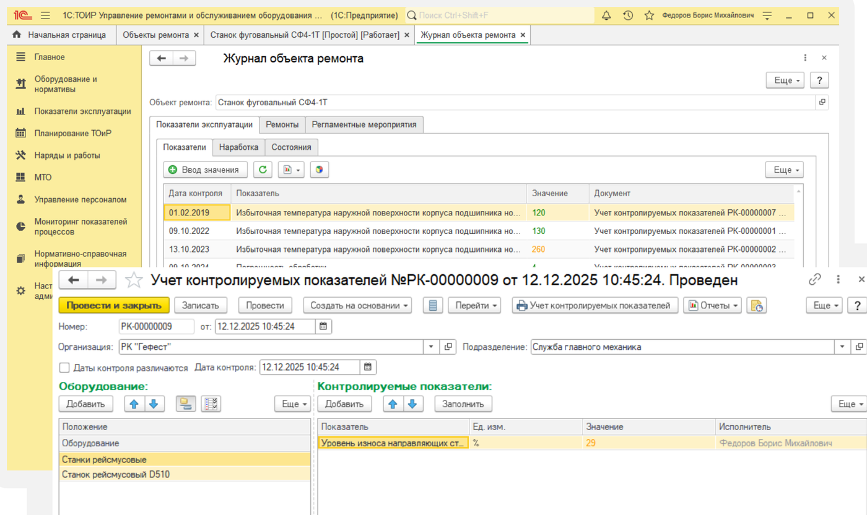Open calendar picker next to document date
This screenshot has width=867, height=515.
[324, 326]
